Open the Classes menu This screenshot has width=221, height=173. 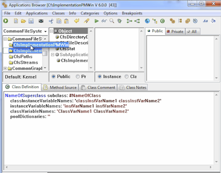tap(58, 13)
